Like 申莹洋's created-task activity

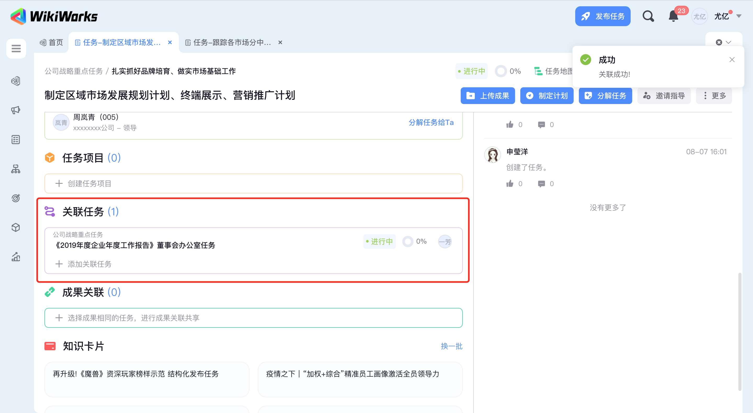[510, 183]
